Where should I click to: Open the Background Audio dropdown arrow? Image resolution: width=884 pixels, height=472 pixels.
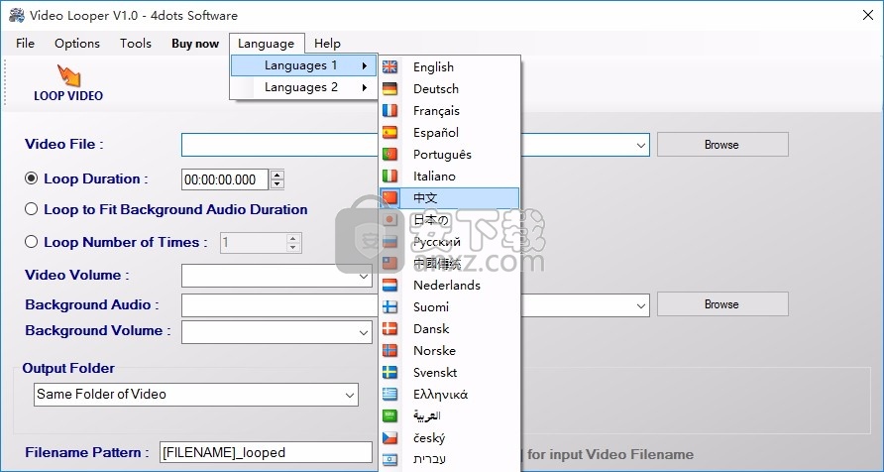pos(640,305)
